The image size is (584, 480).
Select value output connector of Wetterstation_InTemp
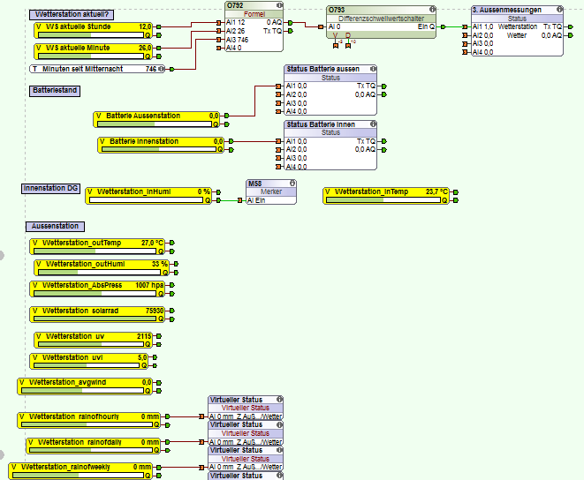456,192
